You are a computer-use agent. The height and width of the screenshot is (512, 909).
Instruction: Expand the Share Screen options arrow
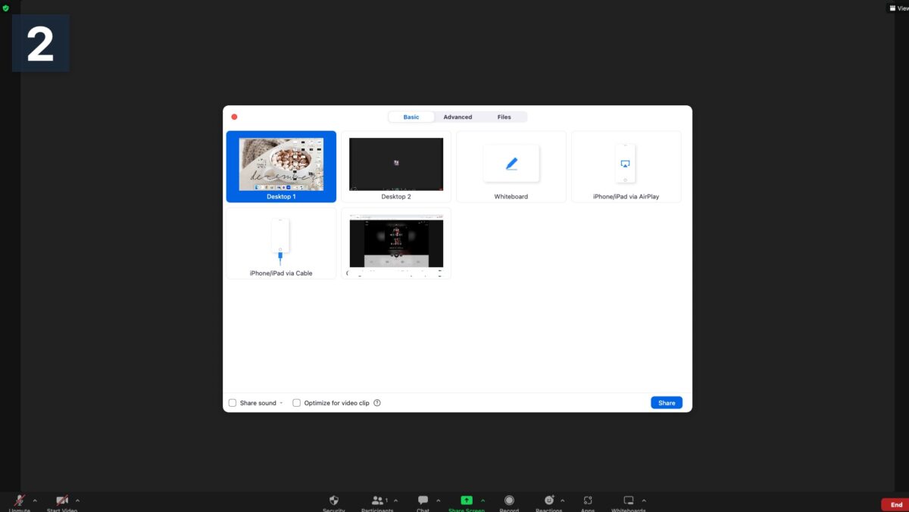(x=483, y=501)
